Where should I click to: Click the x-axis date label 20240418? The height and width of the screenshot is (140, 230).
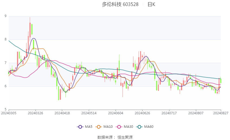pos(62,113)
